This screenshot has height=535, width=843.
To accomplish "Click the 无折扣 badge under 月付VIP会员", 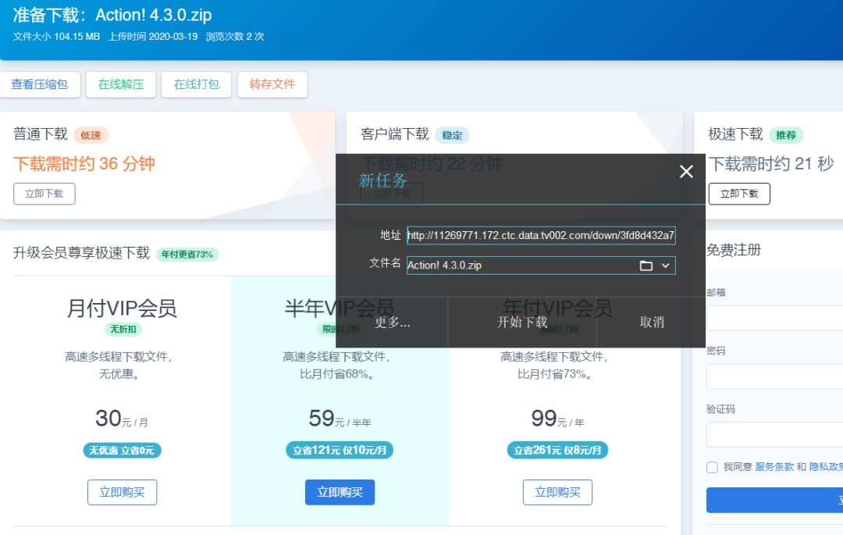I will point(123,329).
